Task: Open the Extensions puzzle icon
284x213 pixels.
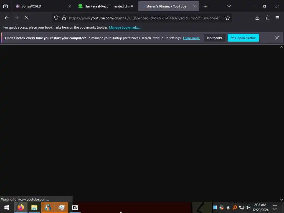Action: pos(267,18)
